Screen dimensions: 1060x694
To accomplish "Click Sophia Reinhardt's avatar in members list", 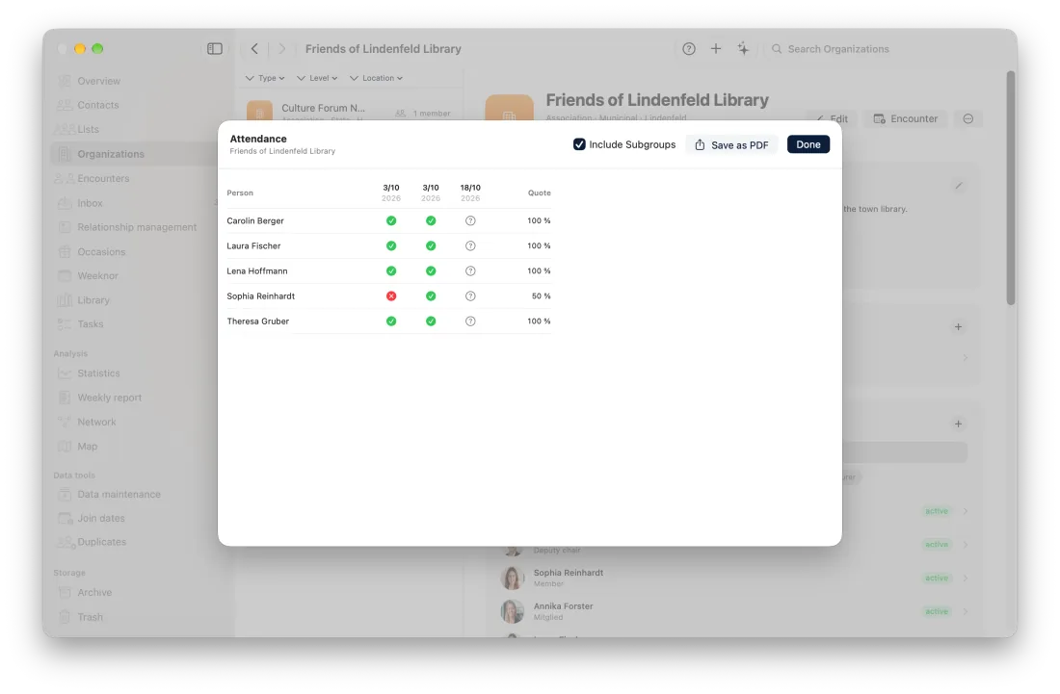I will tap(513, 578).
